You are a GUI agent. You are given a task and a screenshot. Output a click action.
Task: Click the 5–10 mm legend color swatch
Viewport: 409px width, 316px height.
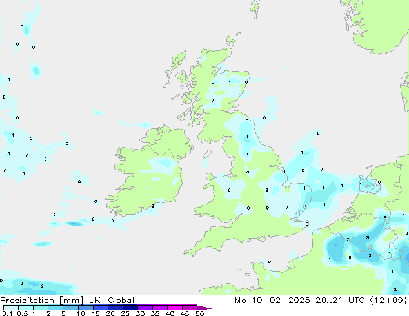coord(70,308)
